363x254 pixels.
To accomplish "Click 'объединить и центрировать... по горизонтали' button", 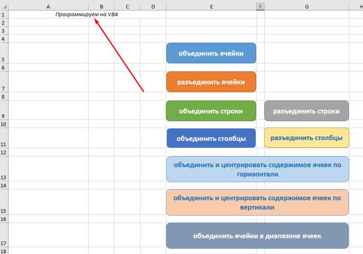I will click(x=257, y=169).
